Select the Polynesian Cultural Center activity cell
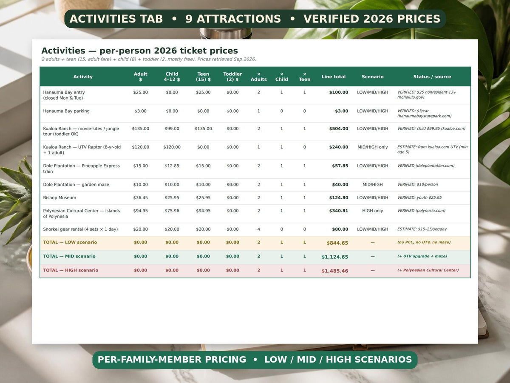510x383 pixels. point(81,214)
